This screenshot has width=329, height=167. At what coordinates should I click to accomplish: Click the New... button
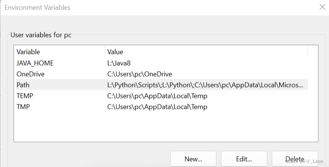pyautogui.click(x=193, y=159)
